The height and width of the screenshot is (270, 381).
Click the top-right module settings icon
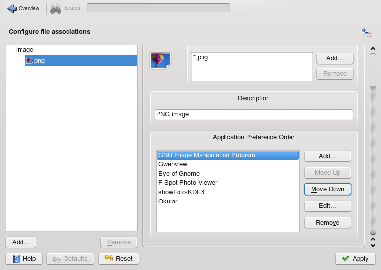367,32
